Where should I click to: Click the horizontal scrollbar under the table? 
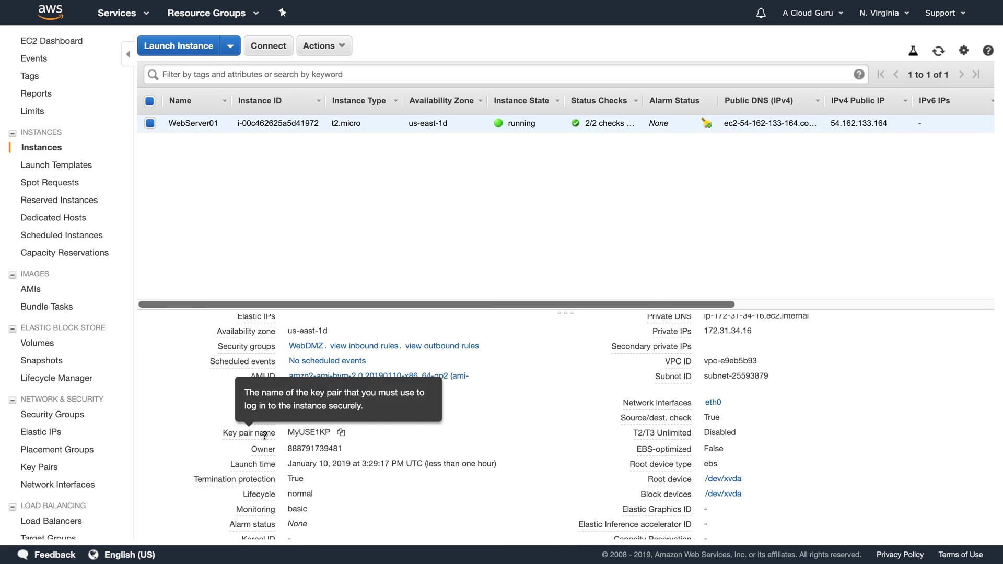pos(436,304)
